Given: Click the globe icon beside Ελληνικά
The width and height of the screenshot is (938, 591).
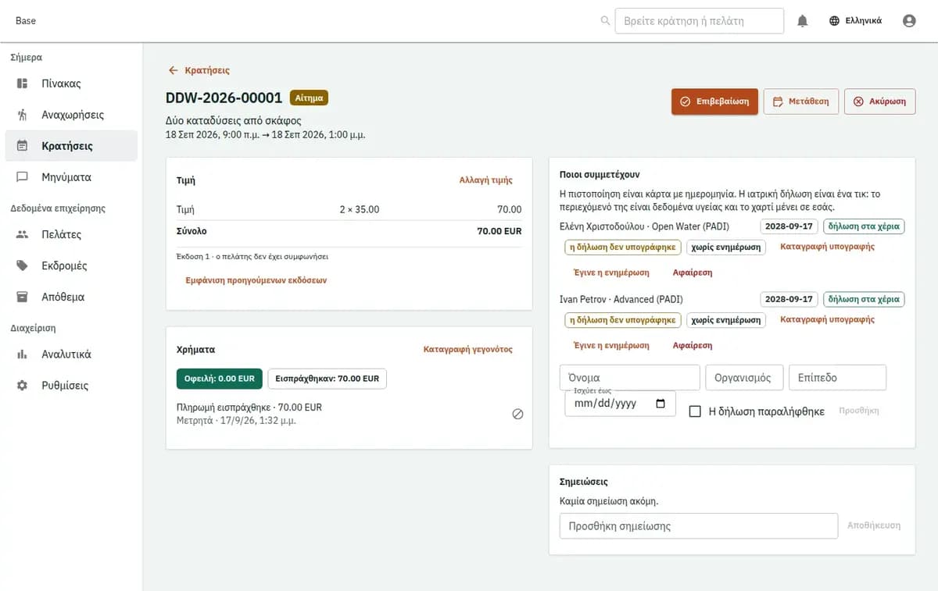Looking at the screenshot, I should (835, 21).
